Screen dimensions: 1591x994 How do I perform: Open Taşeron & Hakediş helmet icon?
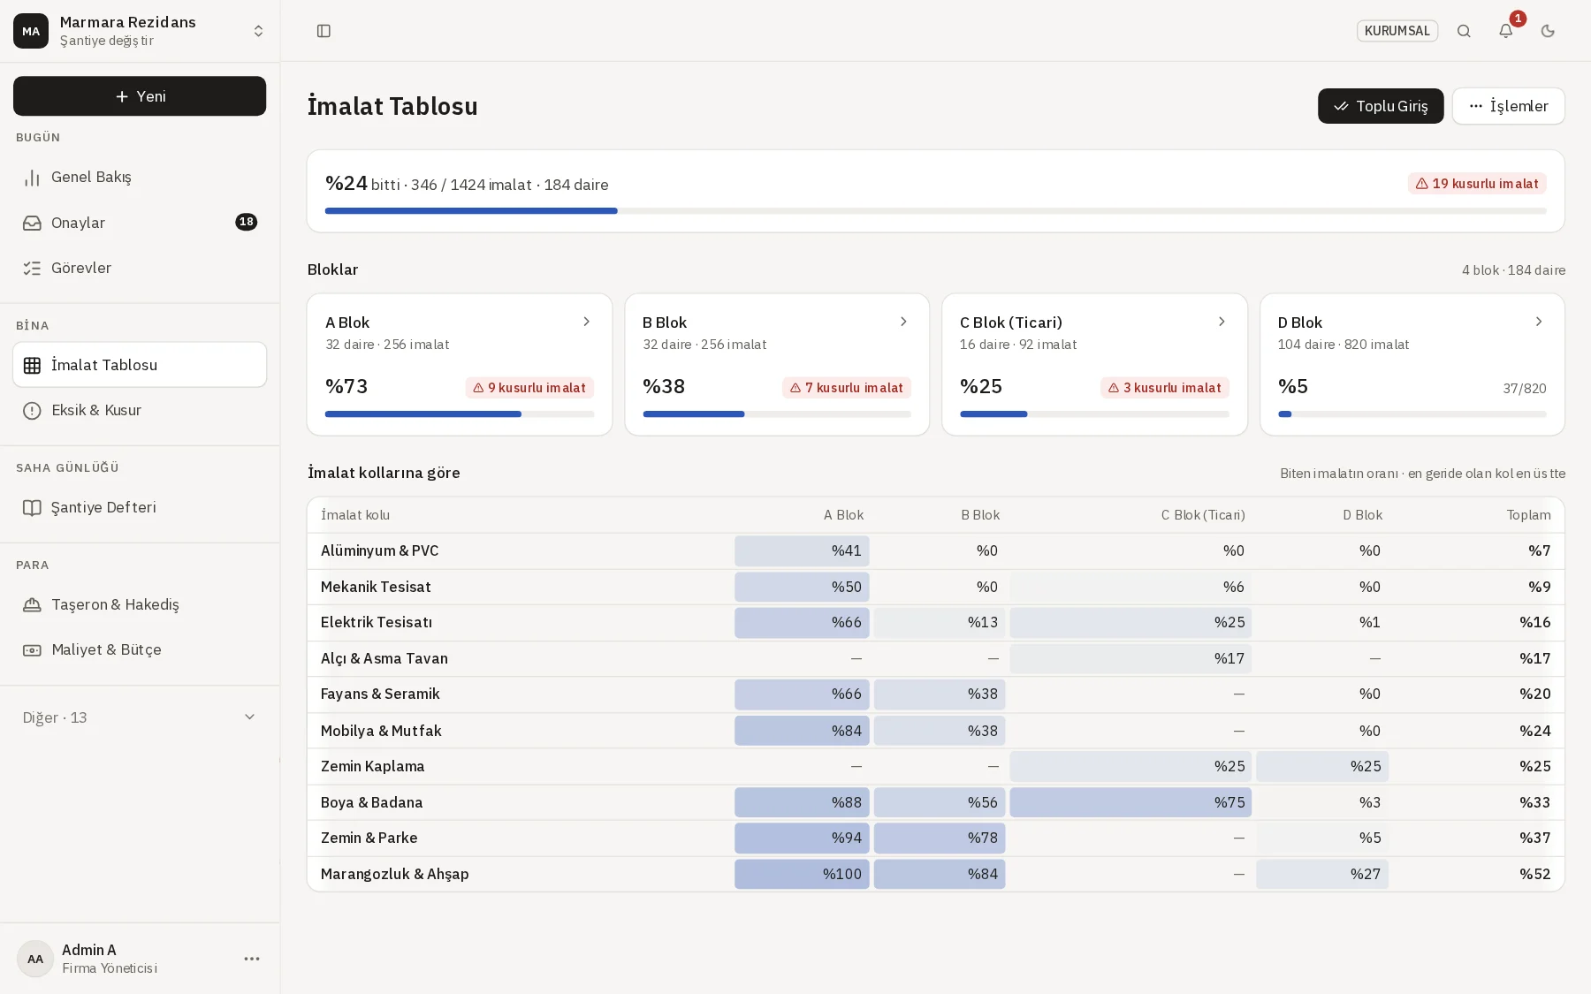click(x=32, y=604)
